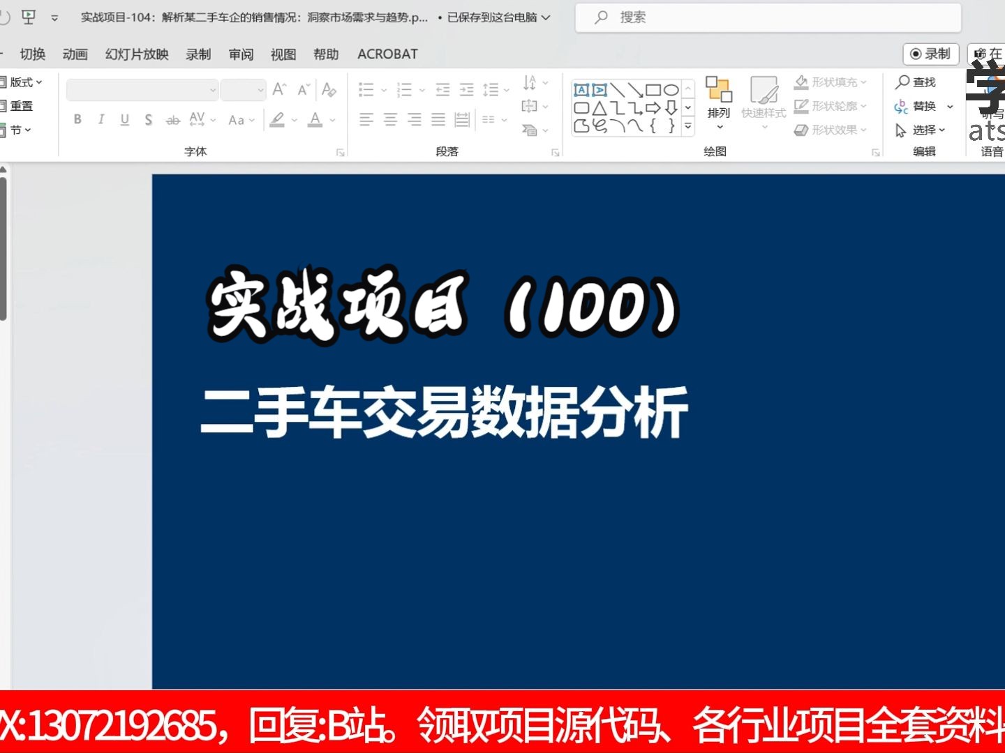Viewport: 1005px width, 753px height.
Task: Toggle text shadow effect
Action: coord(148,119)
